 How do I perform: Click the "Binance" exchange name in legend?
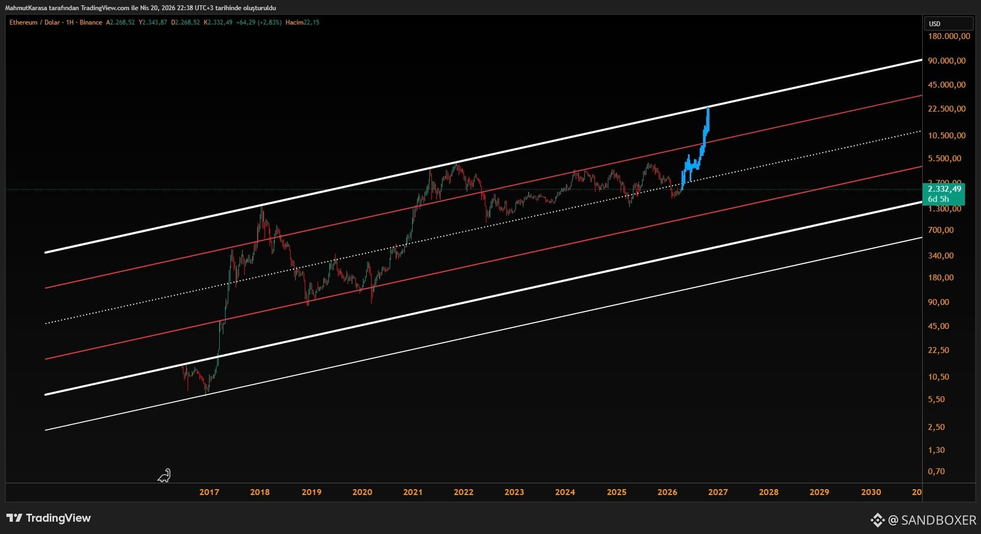(x=91, y=22)
